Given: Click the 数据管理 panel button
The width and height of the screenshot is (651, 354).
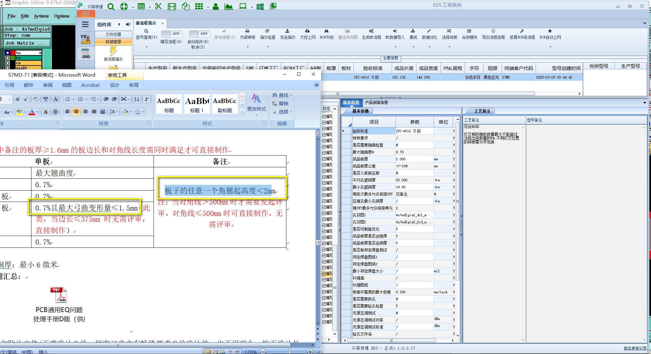Looking at the screenshot, I should 113,42.
